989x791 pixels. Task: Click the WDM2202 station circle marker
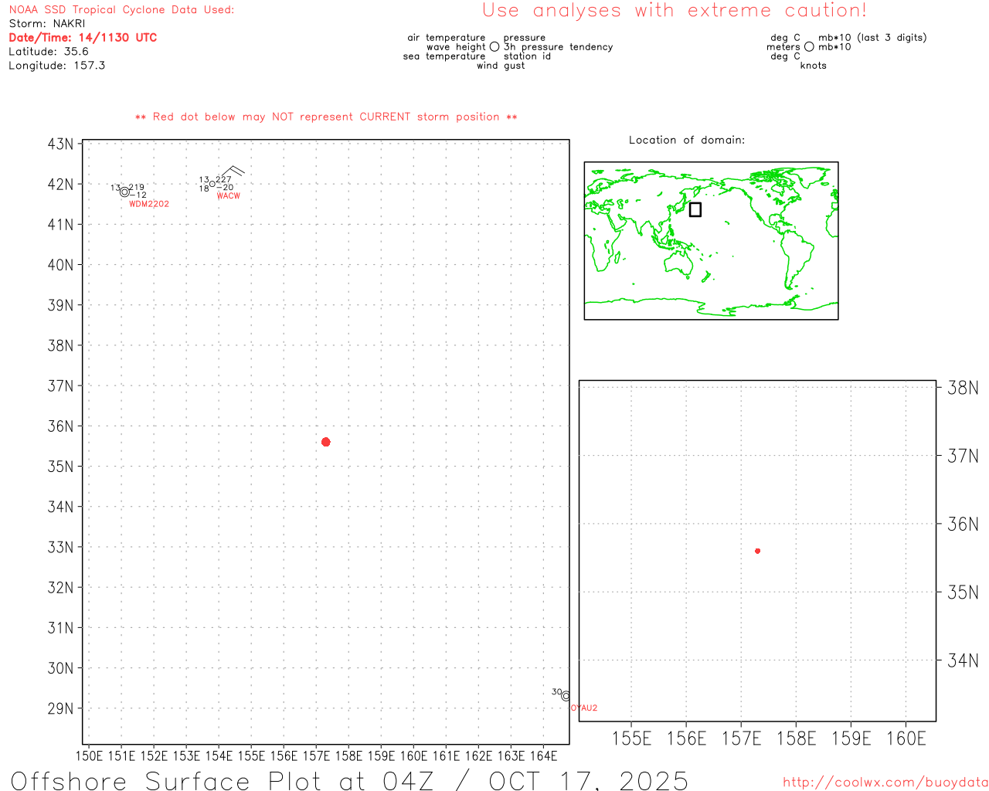pyautogui.click(x=124, y=192)
